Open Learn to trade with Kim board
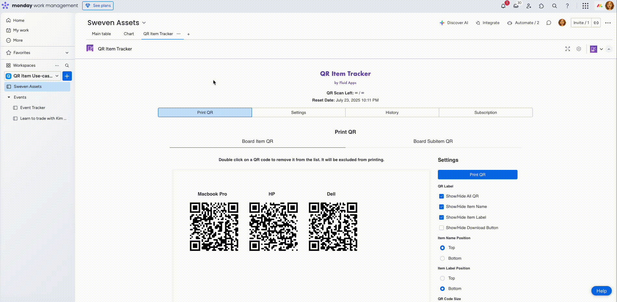 (x=43, y=118)
